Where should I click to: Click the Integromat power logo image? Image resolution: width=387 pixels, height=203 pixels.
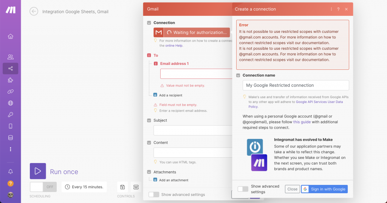255,147
